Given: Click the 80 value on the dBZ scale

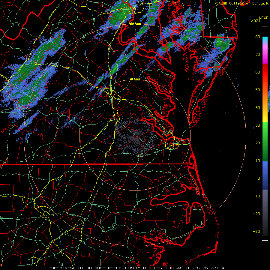Looking at the screenshot, I should (258, 37).
